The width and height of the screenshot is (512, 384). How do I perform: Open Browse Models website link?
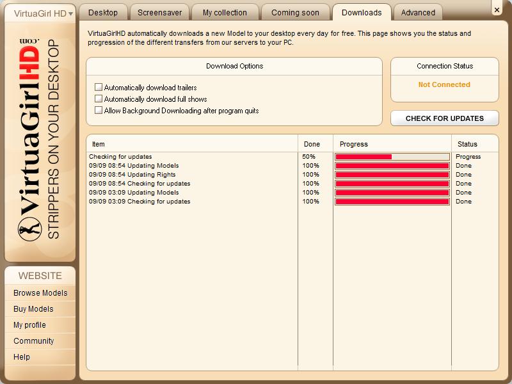pyautogui.click(x=40, y=293)
